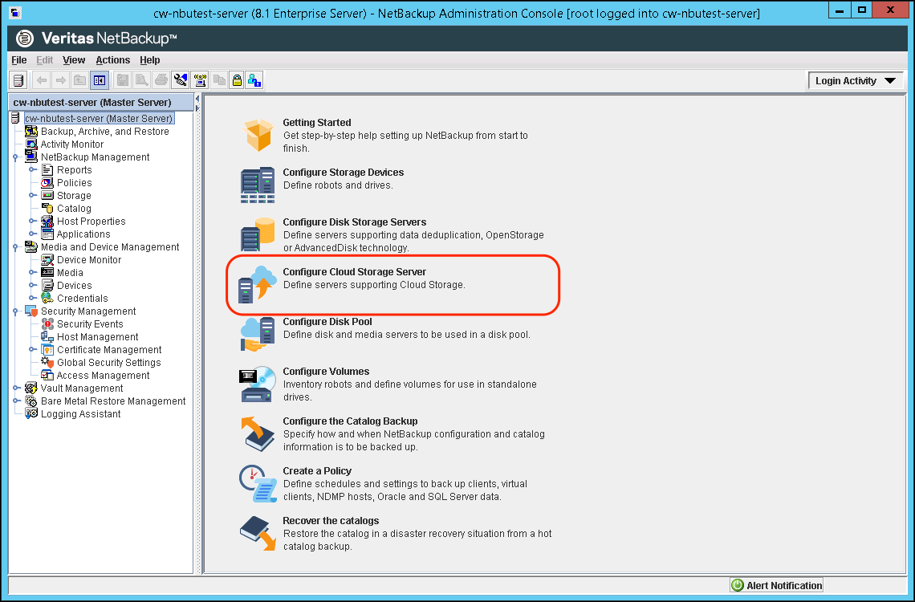Toggle the show/hide tree pane toolbar button

tap(100, 80)
